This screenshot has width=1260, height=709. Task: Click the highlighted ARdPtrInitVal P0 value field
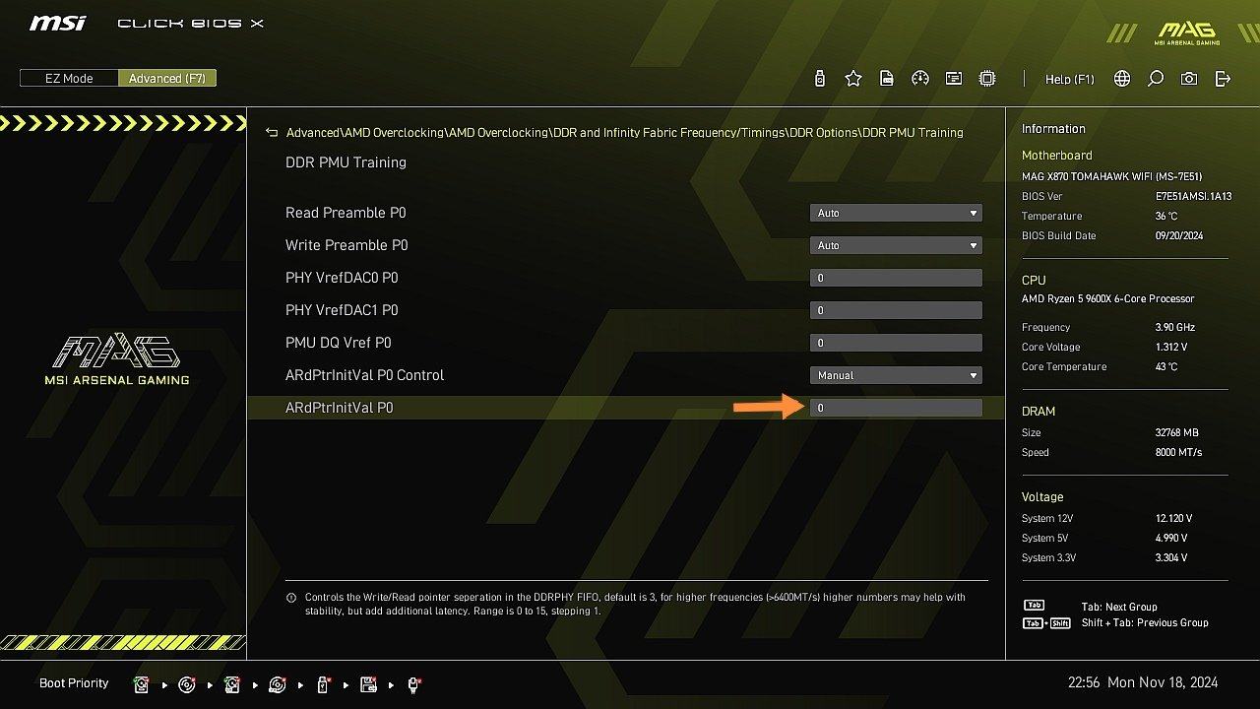tap(896, 408)
